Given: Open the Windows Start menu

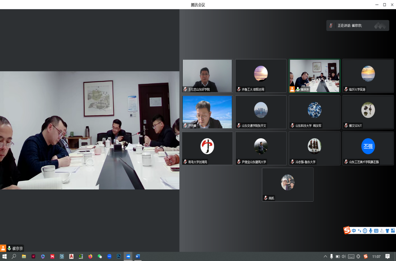Looking at the screenshot, I should [x=5, y=256].
